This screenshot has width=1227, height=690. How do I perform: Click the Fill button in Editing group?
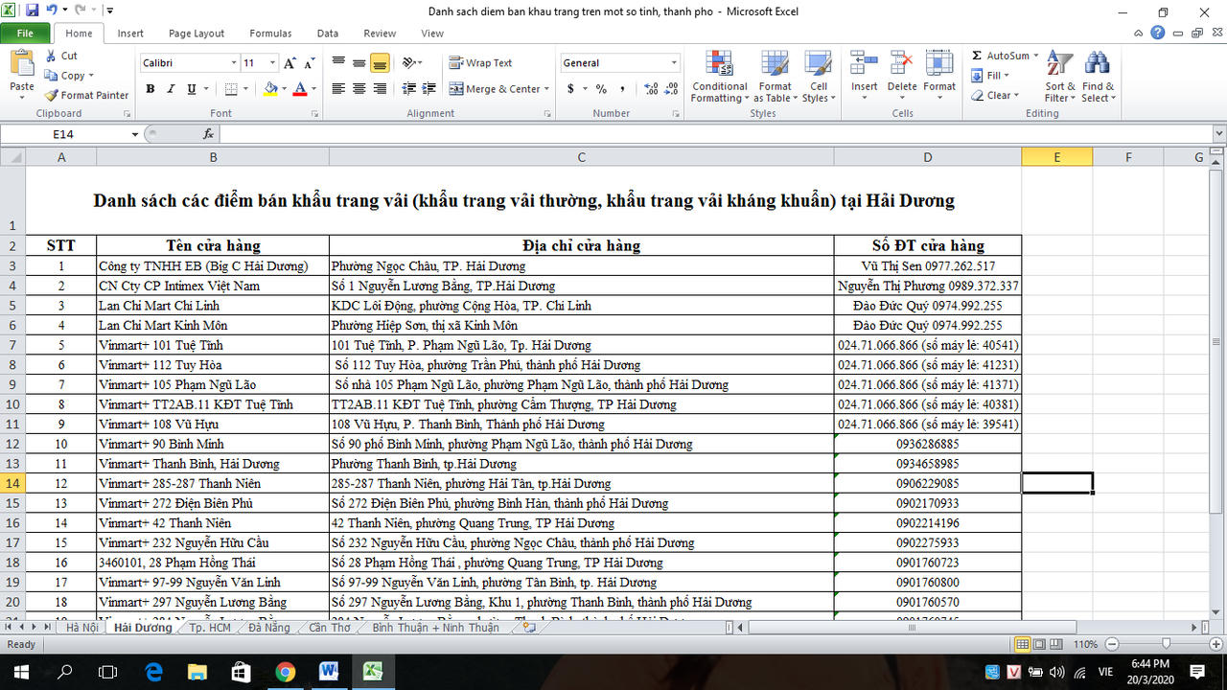(991, 76)
